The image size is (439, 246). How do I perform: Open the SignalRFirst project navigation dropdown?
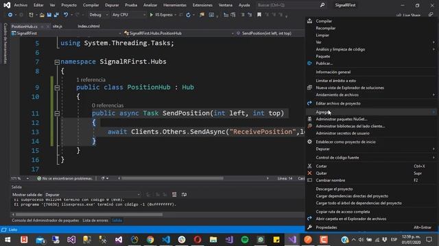coord(66,33)
